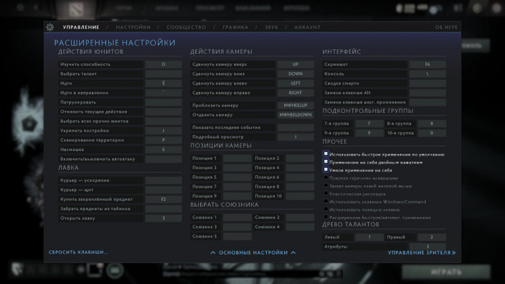Click the settings gear icon

50,27
